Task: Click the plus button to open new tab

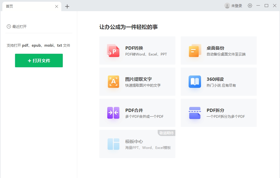Action: [x=67, y=6]
